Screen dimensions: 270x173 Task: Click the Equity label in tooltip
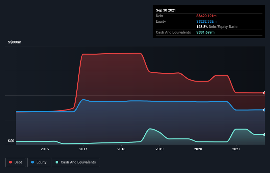tap(161, 21)
